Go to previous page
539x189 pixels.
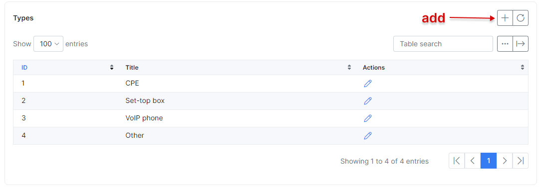point(473,161)
